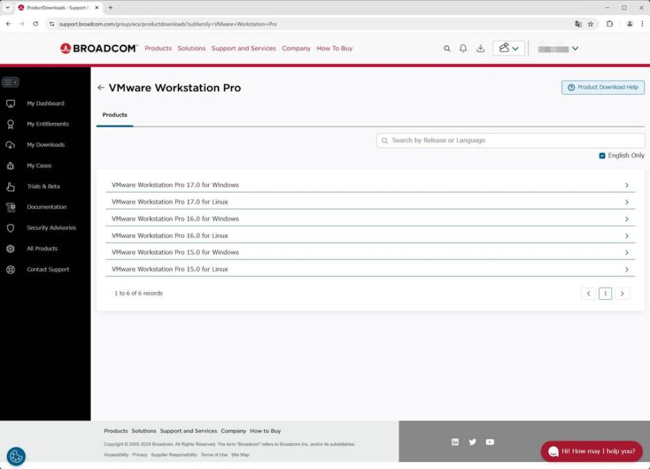Switch to the Products tab
This screenshot has width=650, height=469.
tap(114, 115)
